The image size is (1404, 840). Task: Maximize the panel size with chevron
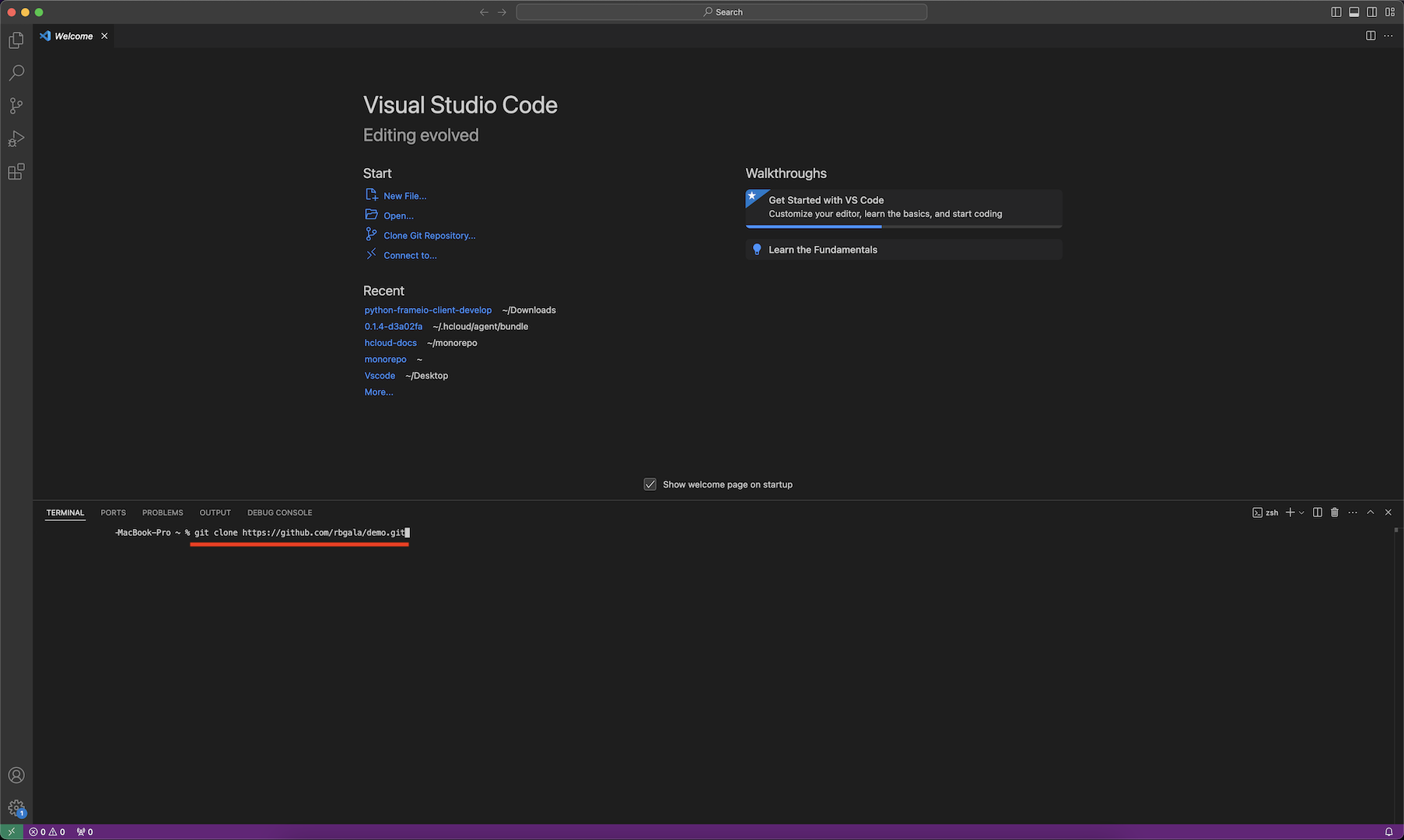[1371, 513]
